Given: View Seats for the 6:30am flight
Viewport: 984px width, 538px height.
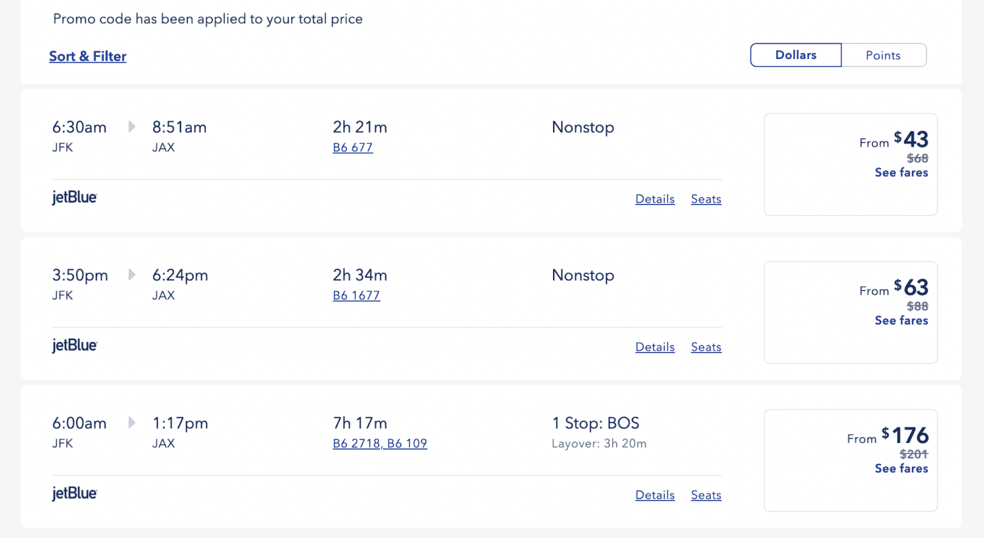Looking at the screenshot, I should 706,199.
